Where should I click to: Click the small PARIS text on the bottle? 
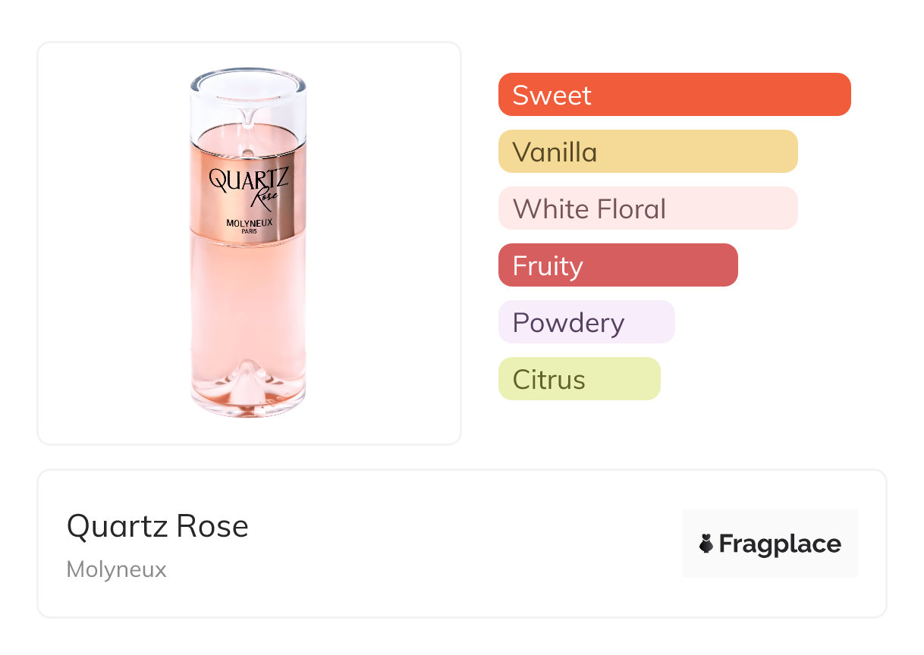[x=249, y=231]
